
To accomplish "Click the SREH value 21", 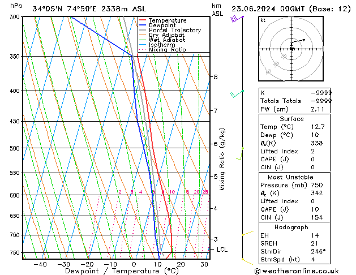I will (315, 243).
